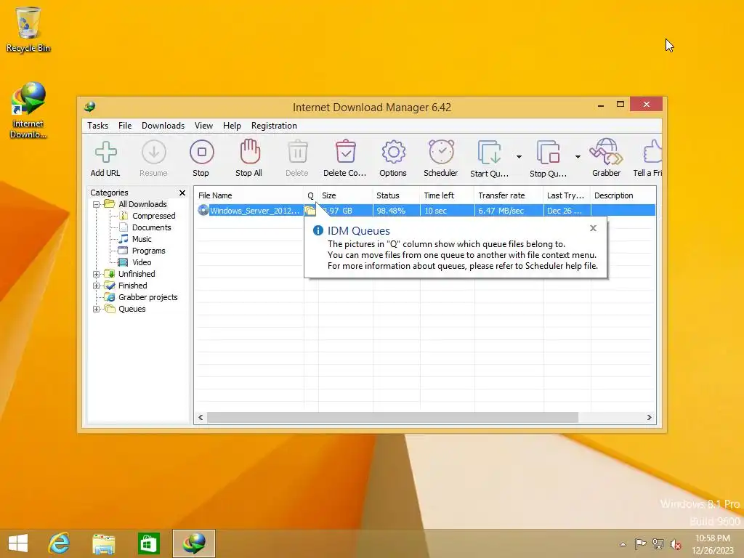Open the Internet Download Manager desktop shortcut
Viewport: 744px width, 558px height.
[28, 110]
